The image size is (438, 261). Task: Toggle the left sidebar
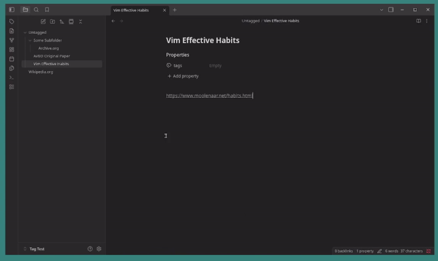(11, 9)
